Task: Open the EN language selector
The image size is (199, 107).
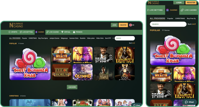Action: click(132, 25)
